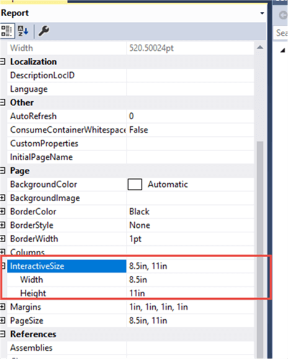The image size is (288, 359).
Task: Expand the BorderColor property
Action: (x=2, y=212)
